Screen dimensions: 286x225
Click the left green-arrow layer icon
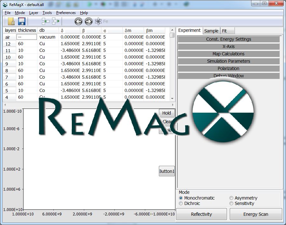tap(46, 21)
